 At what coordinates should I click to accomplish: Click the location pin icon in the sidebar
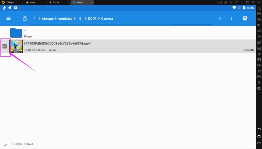click(x=259, y=83)
